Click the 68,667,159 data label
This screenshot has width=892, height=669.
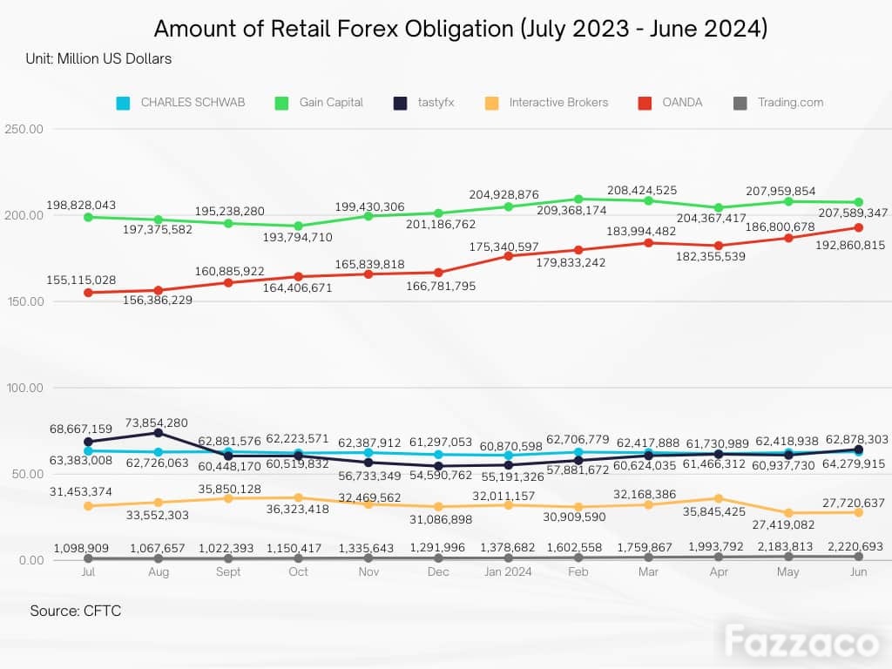81,429
